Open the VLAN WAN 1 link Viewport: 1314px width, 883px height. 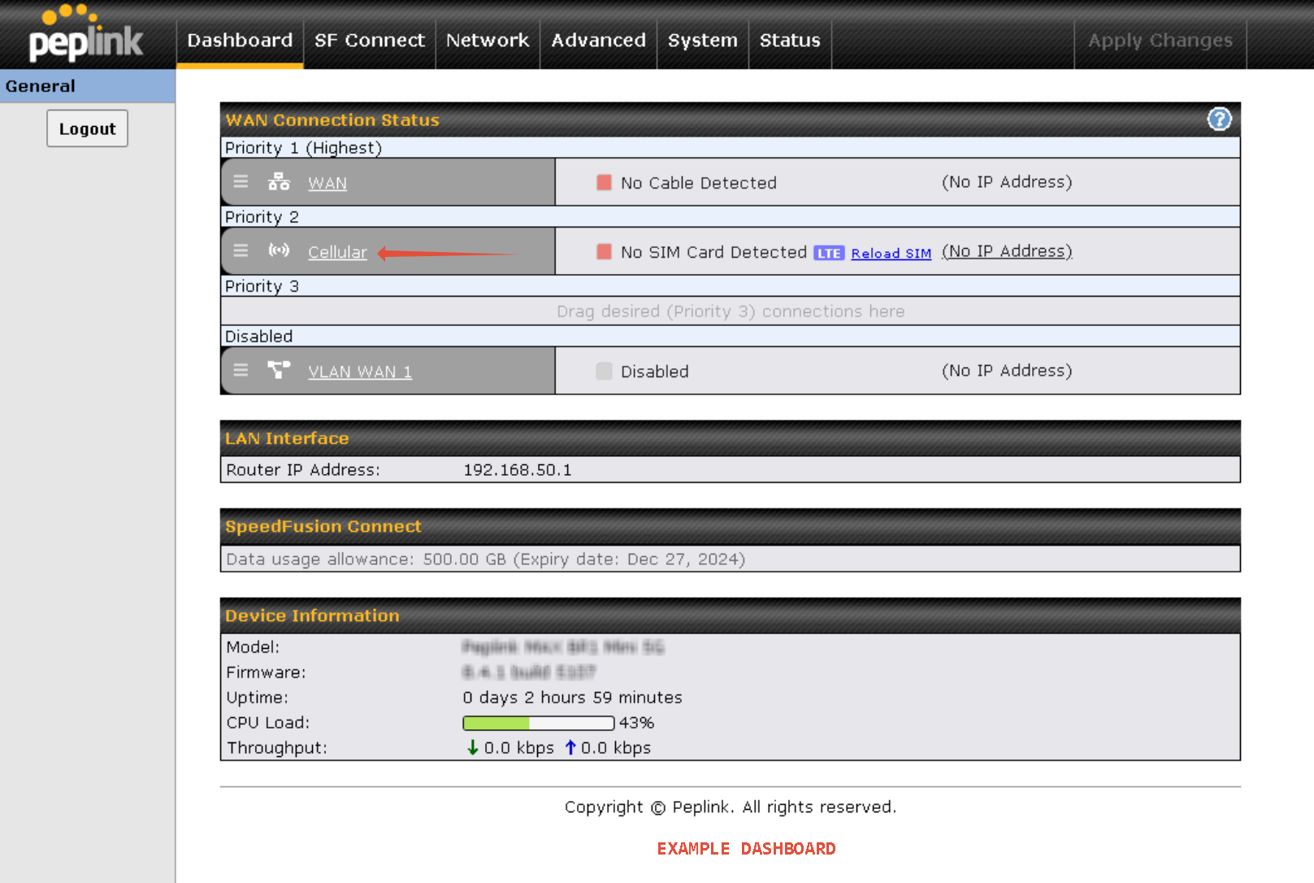pos(360,372)
